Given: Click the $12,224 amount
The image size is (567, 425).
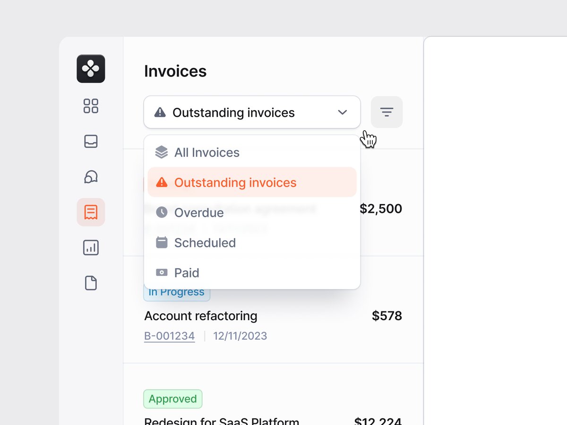Looking at the screenshot, I should [x=378, y=420].
